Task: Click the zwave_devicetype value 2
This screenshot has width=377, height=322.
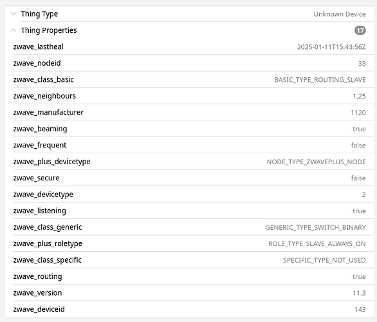Action: point(363,194)
